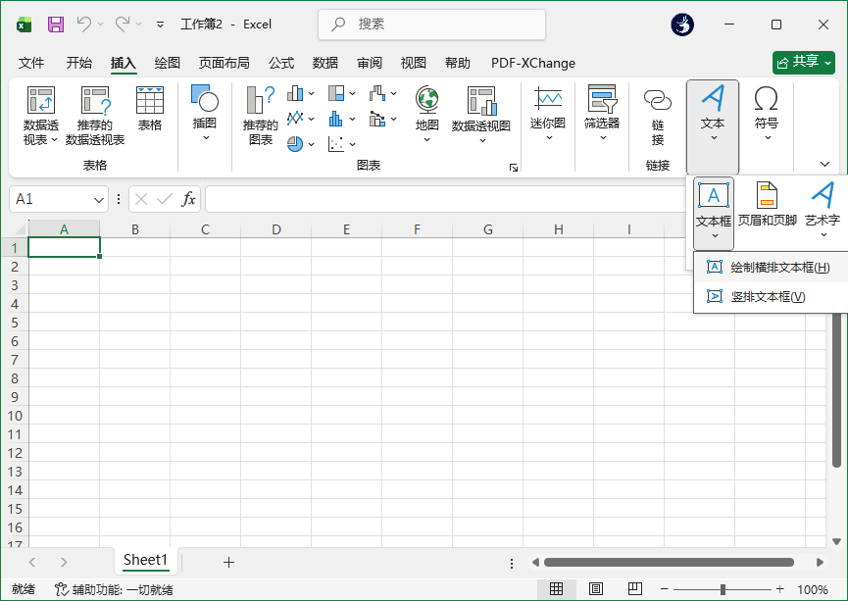Screen dimensions: 848x601
Task: Click the PivotTable (数据透视表) icon
Action: click(41, 101)
